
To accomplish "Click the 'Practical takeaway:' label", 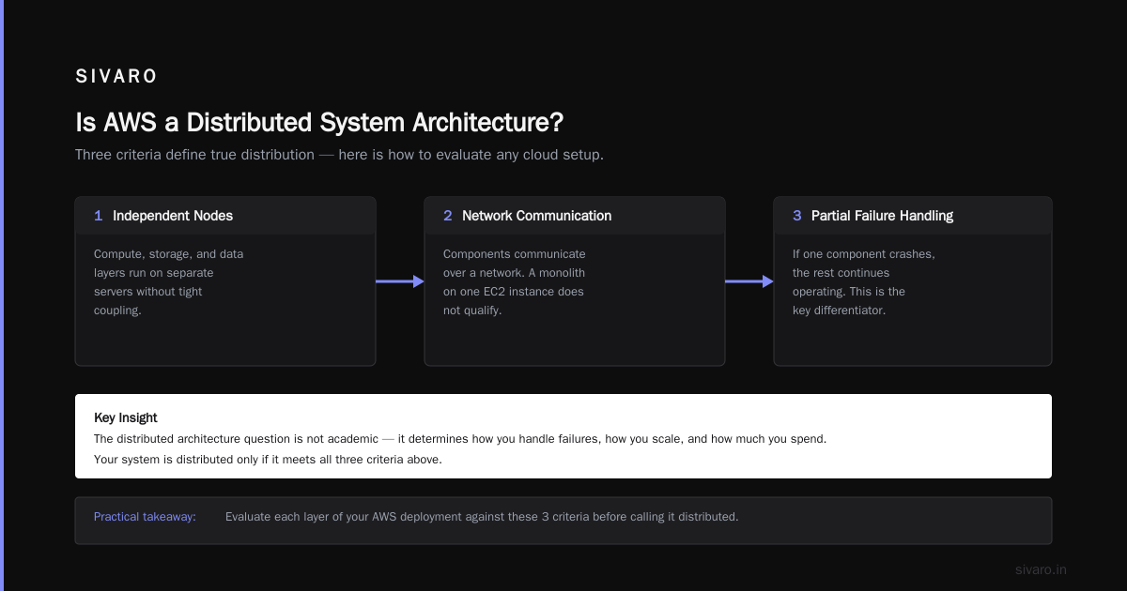I will coord(145,517).
